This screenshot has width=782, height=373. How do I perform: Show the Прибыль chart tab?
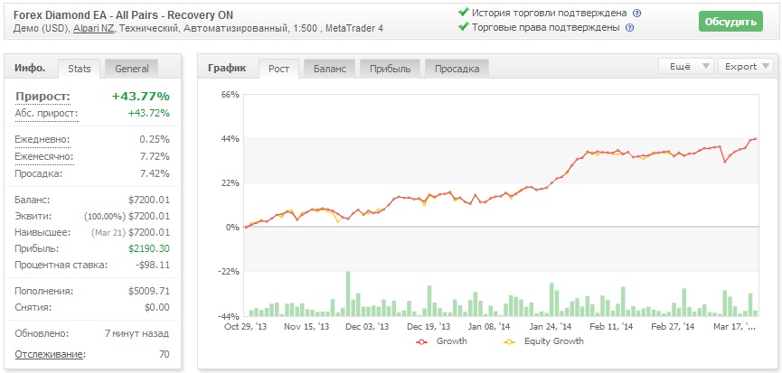(392, 69)
